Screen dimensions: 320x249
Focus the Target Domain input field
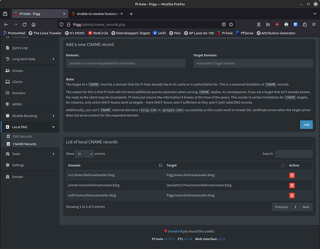(253, 63)
